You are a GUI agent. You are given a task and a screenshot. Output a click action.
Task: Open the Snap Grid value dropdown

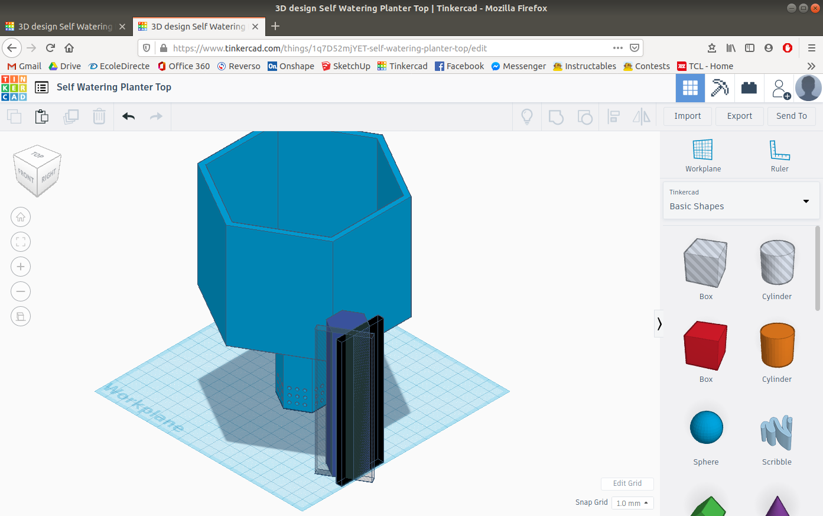[x=632, y=503]
